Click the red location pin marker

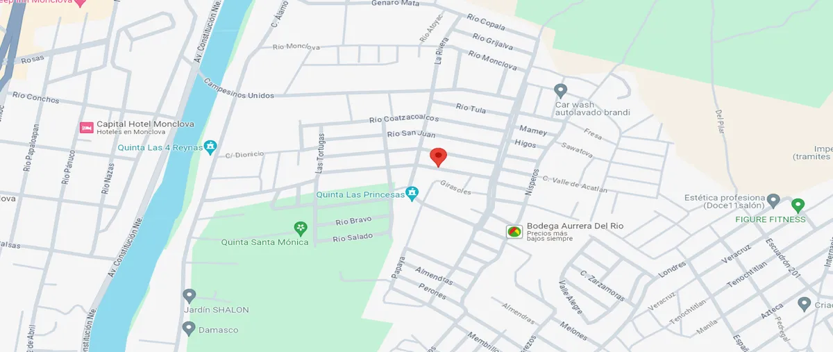point(438,157)
